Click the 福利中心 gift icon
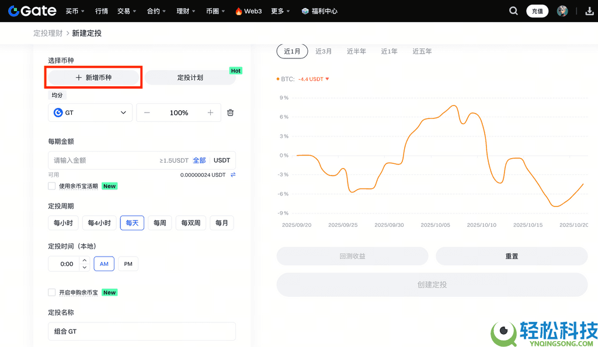The width and height of the screenshot is (598, 347). (304, 10)
